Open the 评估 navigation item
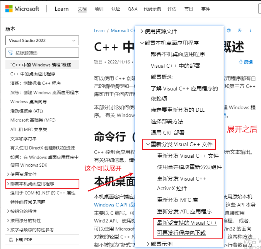The width and height of the screenshot is (261, 249). click(172, 9)
